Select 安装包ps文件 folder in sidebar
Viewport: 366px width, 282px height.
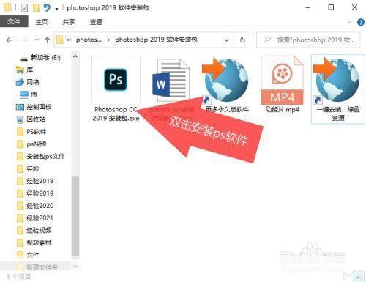[x=41, y=156]
